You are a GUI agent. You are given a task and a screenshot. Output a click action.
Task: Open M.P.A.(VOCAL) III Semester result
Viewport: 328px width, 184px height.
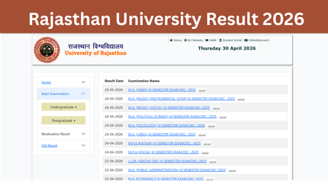tap(164, 152)
